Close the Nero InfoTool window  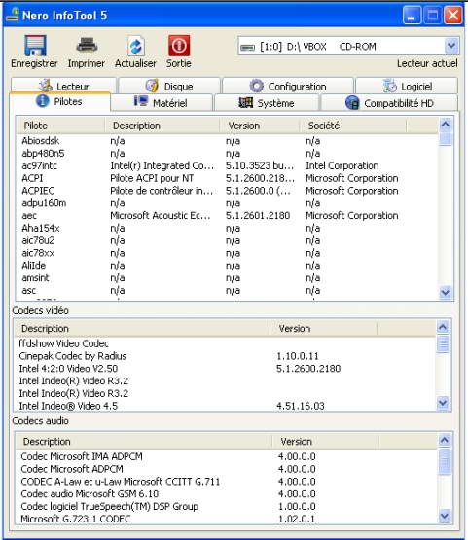[452, 16]
